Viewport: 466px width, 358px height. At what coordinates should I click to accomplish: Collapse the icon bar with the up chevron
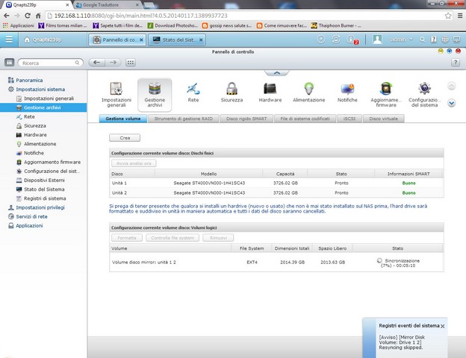pyautogui.click(x=276, y=73)
